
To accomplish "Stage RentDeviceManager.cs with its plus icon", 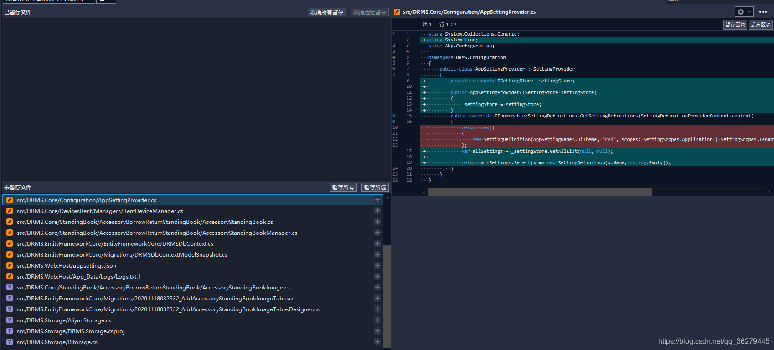I will point(377,211).
